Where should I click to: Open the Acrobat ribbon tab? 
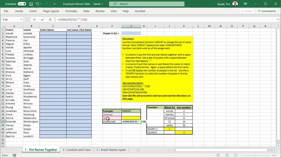coord(140,11)
